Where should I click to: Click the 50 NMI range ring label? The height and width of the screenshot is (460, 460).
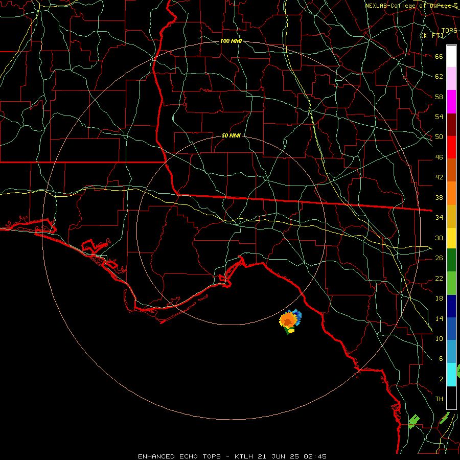[231, 135]
